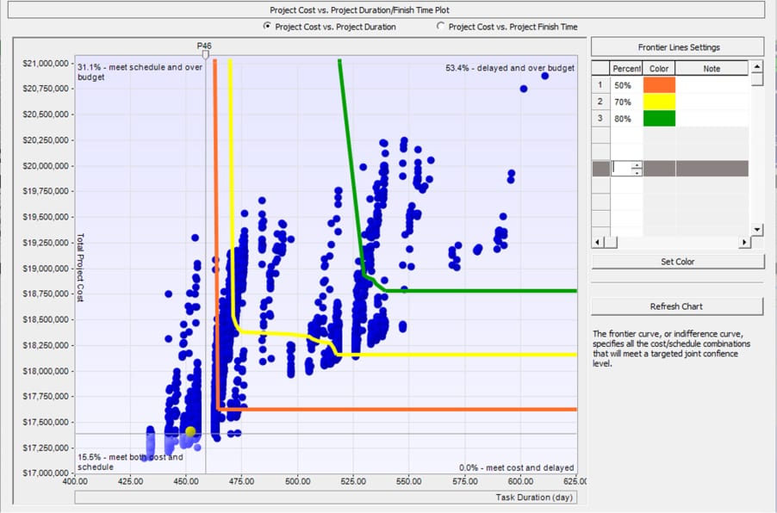Click the Refresh Chart button
777x513 pixels.
678,306
